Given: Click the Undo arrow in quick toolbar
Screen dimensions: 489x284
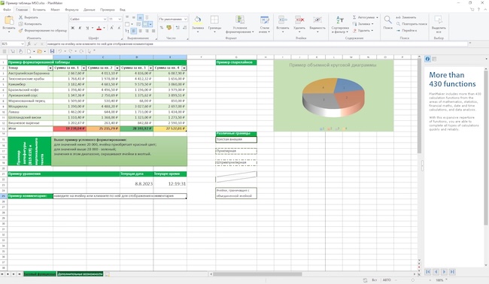Looking at the screenshot, I should pos(60,51).
